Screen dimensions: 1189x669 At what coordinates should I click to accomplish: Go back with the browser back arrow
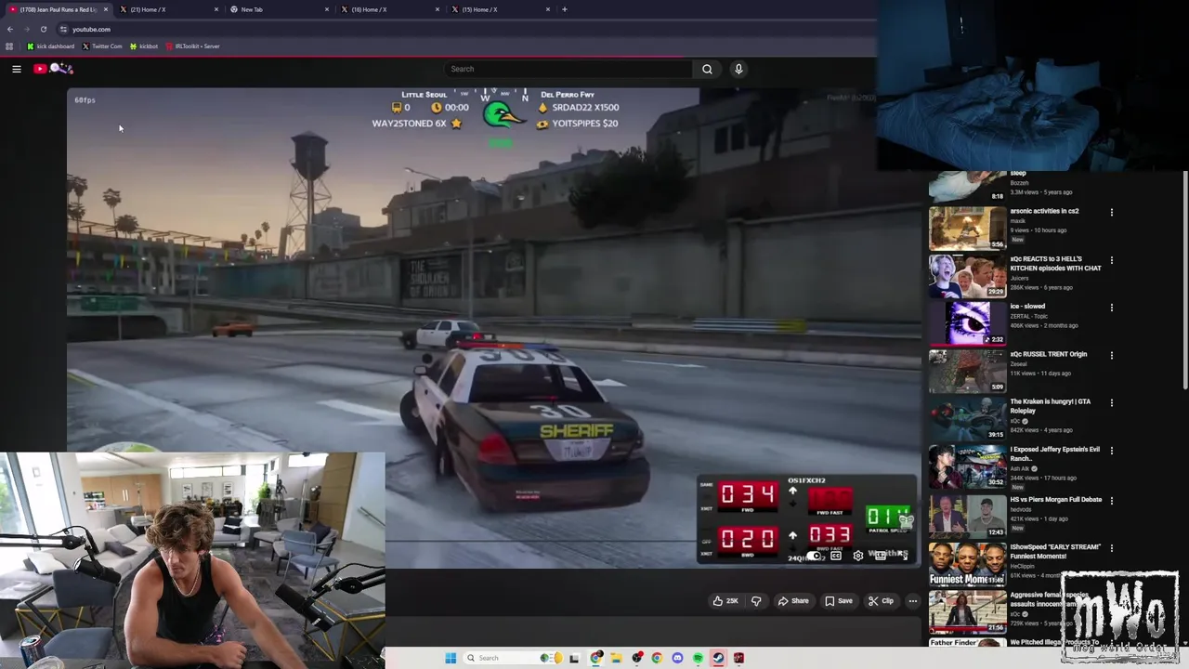tap(10, 29)
